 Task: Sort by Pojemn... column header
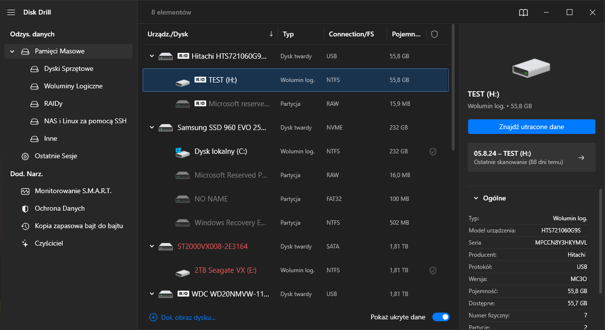pyautogui.click(x=406, y=34)
